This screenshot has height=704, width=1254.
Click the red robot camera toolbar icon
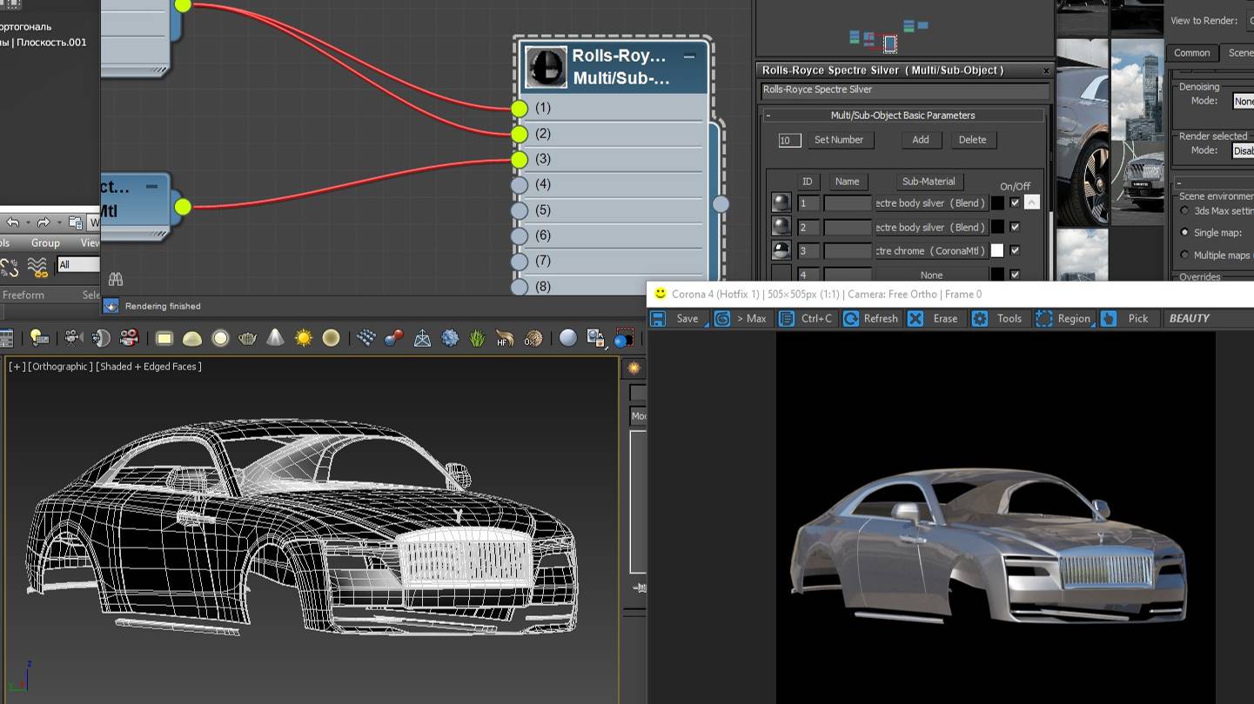(x=129, y=338)
